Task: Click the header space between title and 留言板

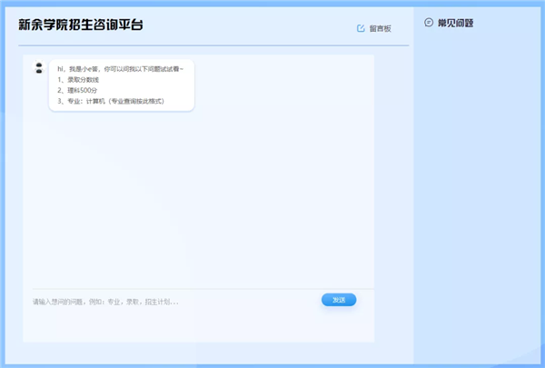Action: coord(254,25)
